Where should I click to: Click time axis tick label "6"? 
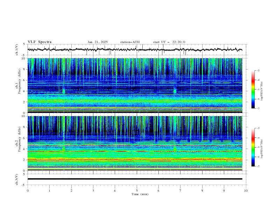coord(158,191)
